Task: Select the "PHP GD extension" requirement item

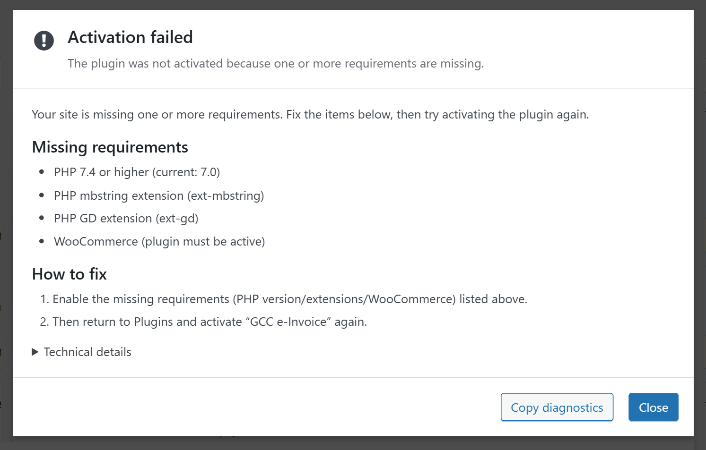Action: [x=126, y=218]
